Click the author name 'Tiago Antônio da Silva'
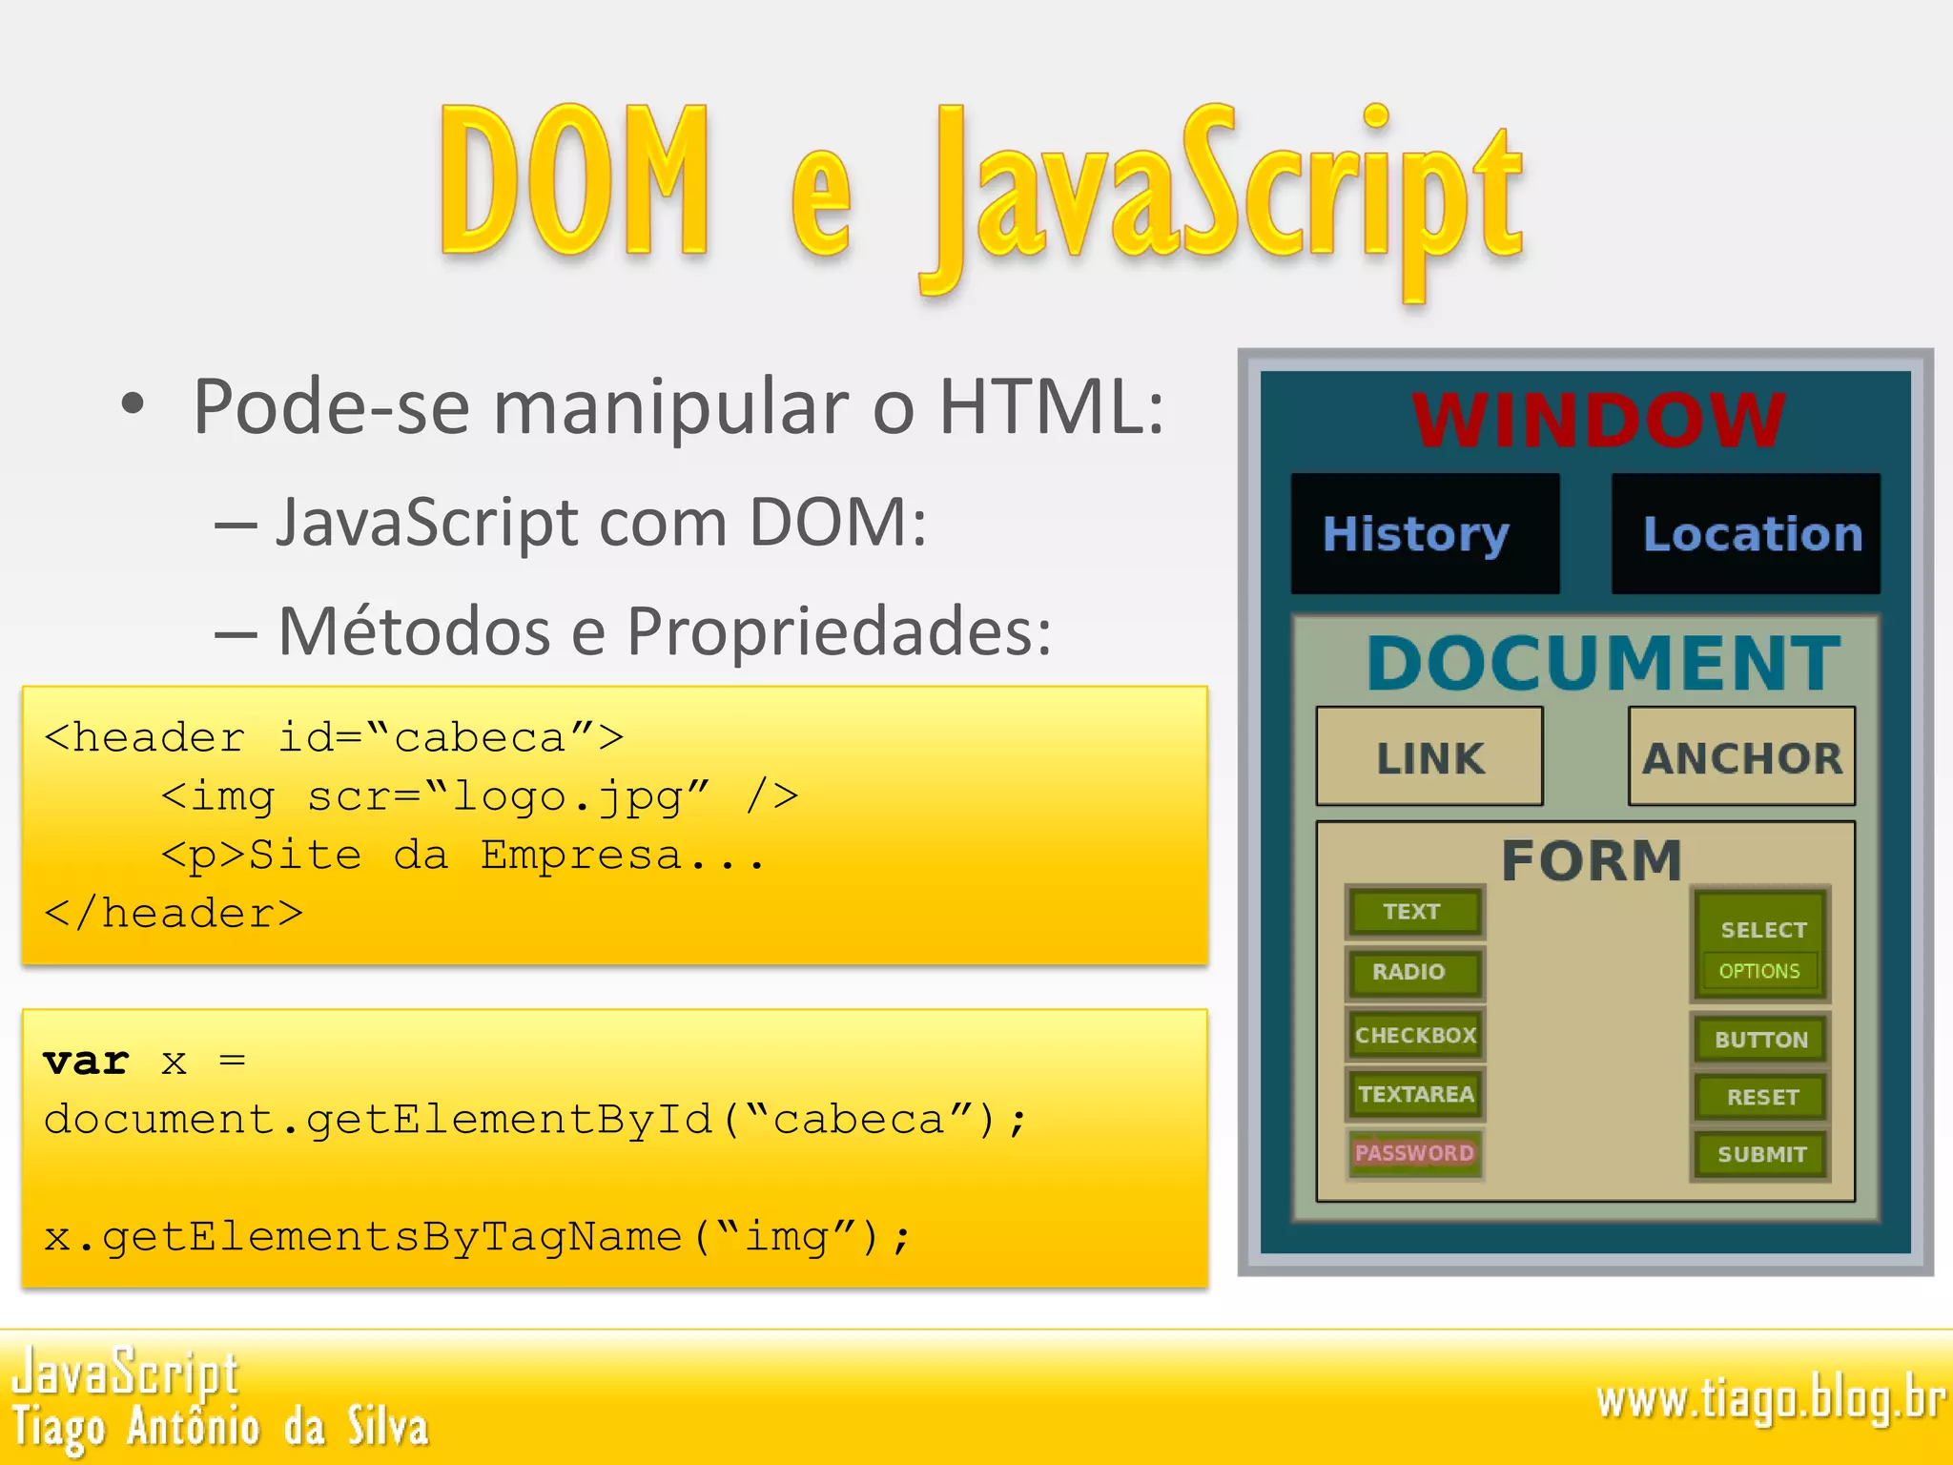Viewport: 1953px width, 1465px height. [x=220, y=1429]
